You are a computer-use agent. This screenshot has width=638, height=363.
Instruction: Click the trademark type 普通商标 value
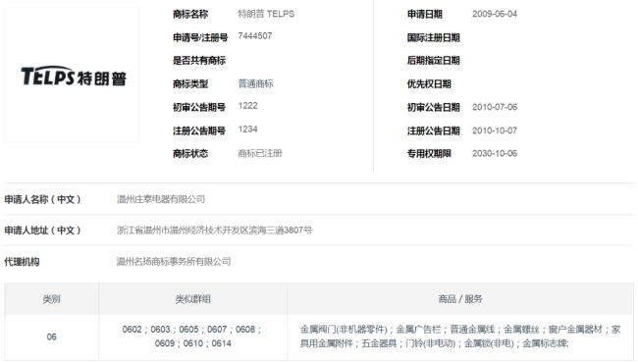pyautogui.click(x=255, y=83)
